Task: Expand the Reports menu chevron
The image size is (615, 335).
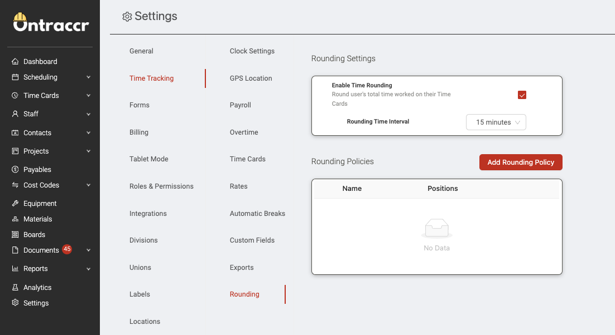Action: (x=89, y=269)
